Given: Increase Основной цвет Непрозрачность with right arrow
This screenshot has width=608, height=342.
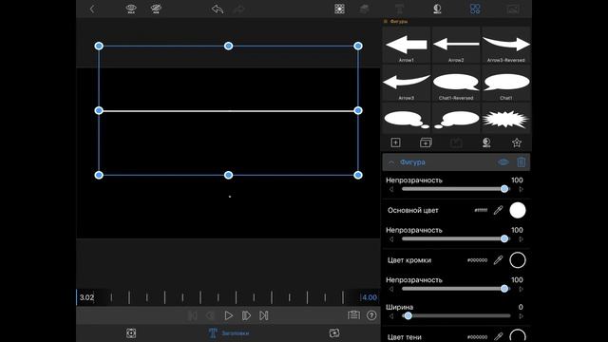Looking at the screenshot, I should (521, 239).
